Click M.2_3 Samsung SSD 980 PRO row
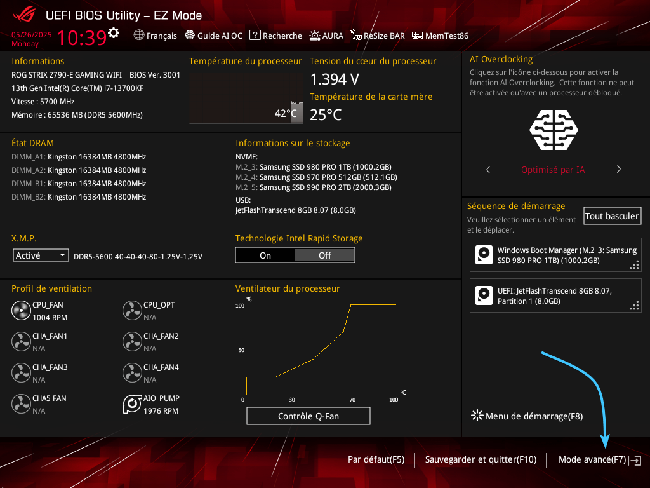This screenshot has height=488, width=650. (x=314, y=167)
